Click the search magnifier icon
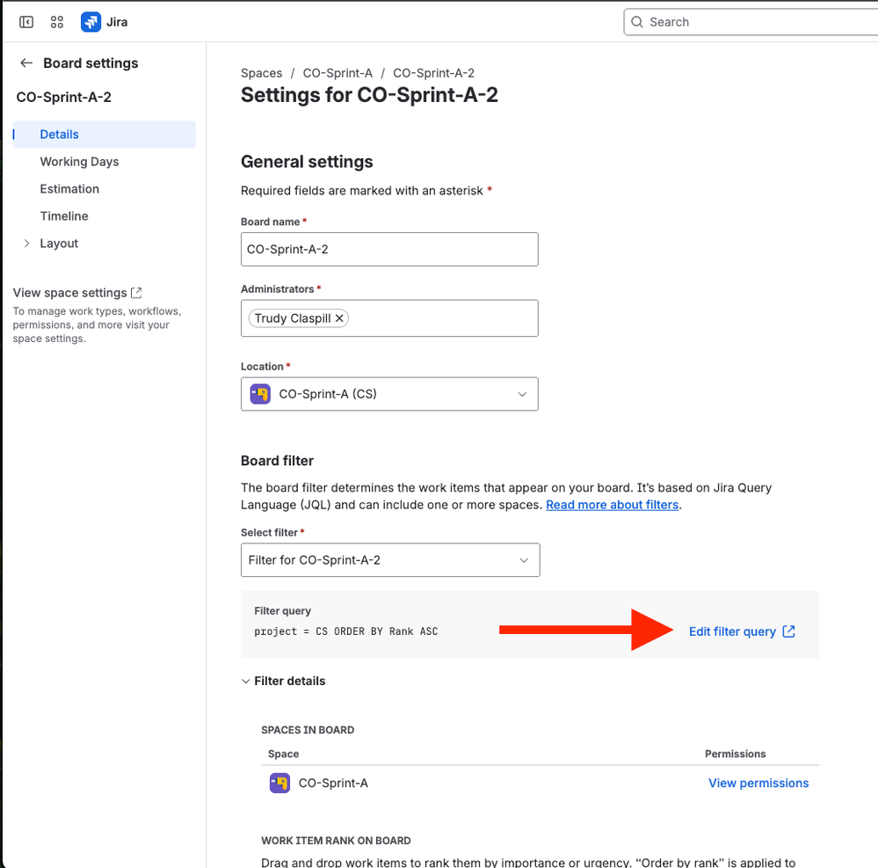The height and width of the screenshot is (868, 878). [x=637, y=21]
